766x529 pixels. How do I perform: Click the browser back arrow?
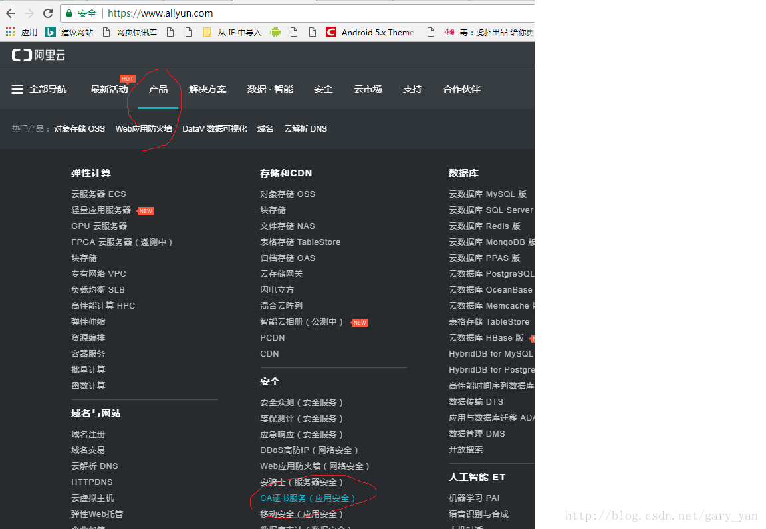(11, 13)
